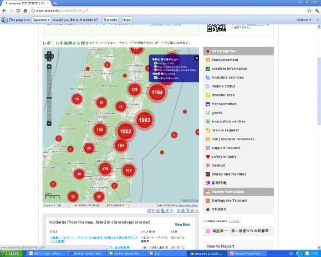
Task: Choose the evacuation centres category icon
Action: point(207,121)
